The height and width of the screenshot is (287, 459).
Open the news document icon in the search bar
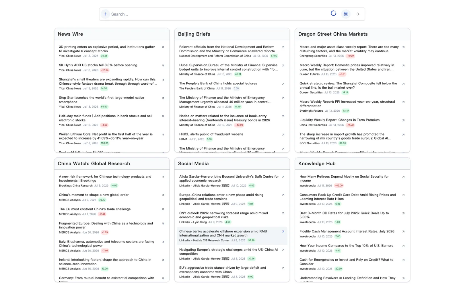(x=346, y=14)
